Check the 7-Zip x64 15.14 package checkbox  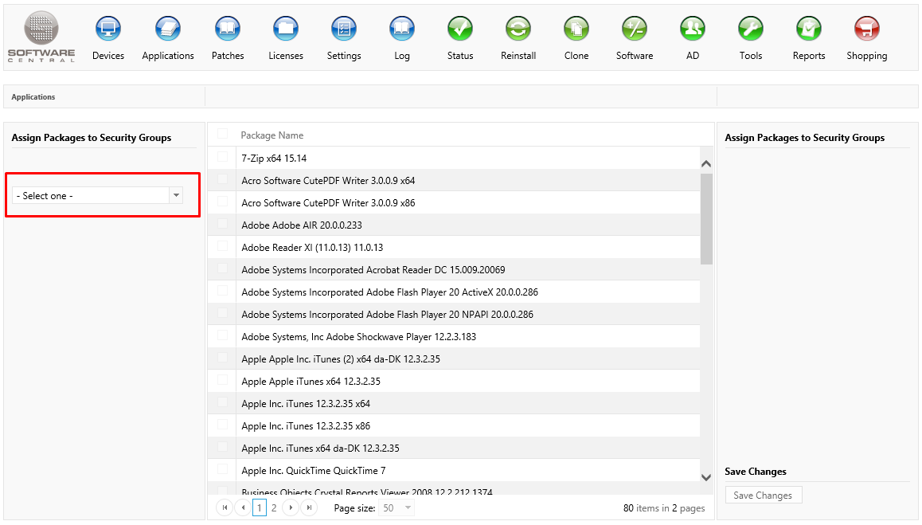pos(223,158)
